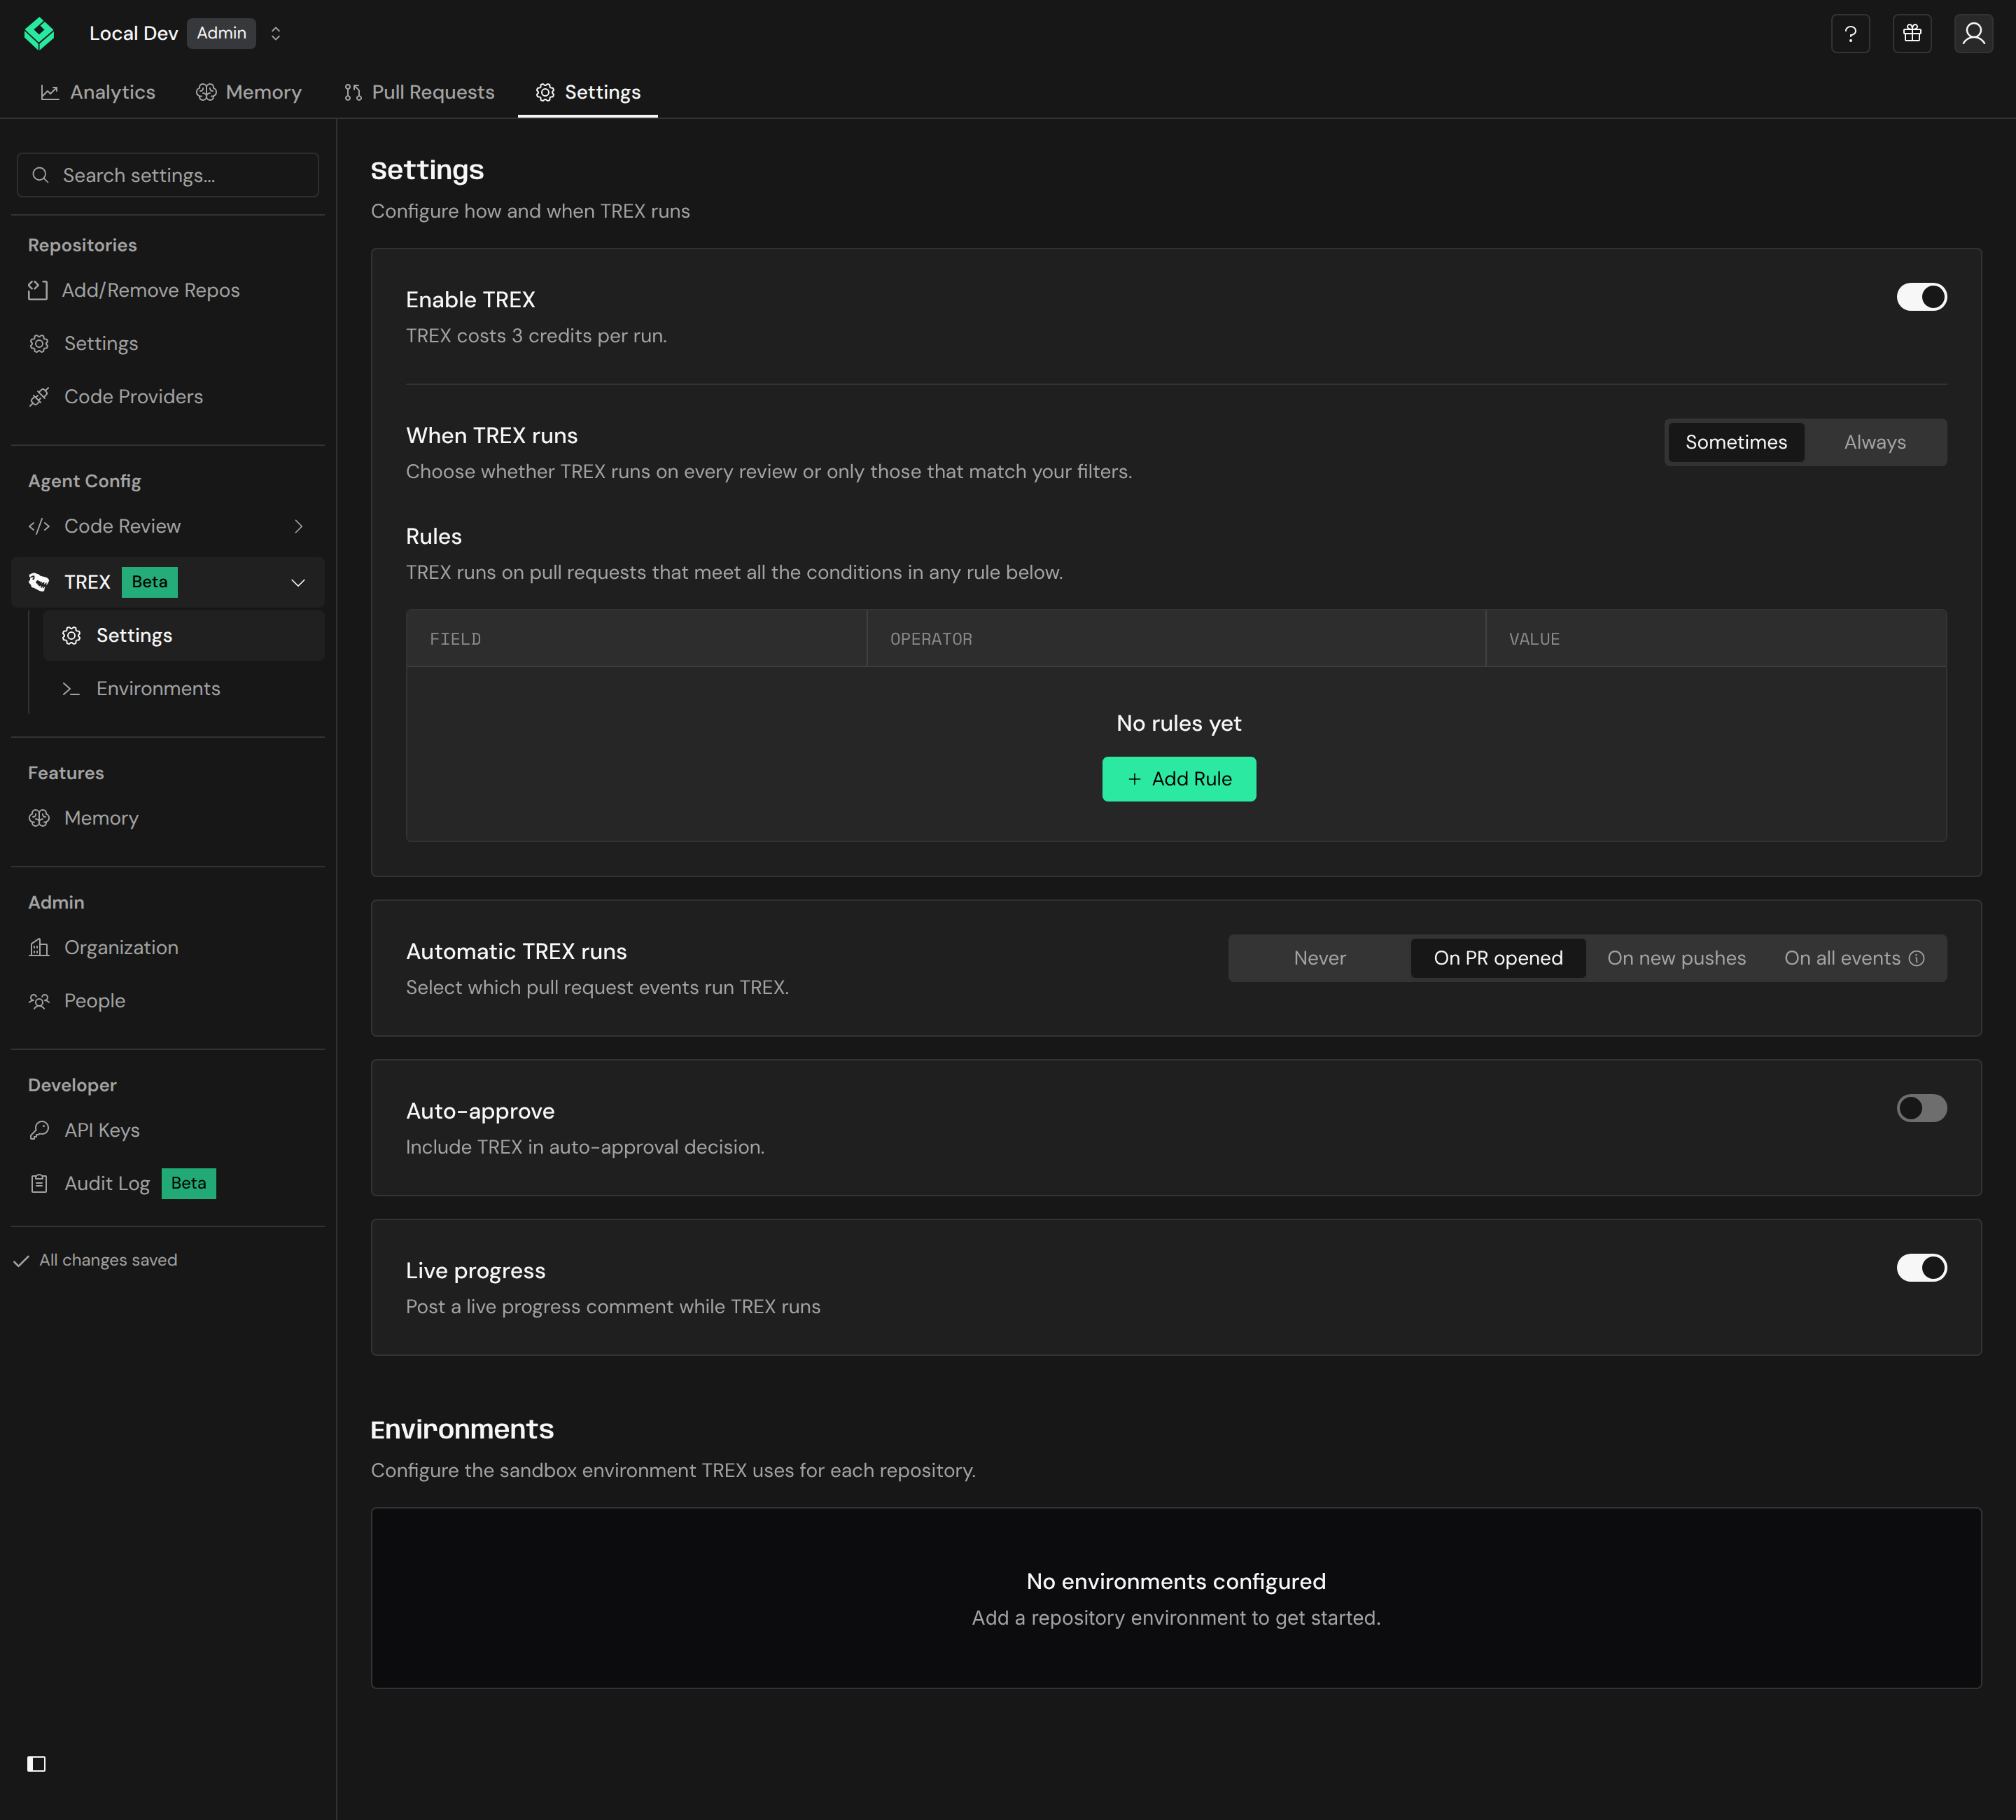Click the Features Memory brain icon

tap(39, 818)
